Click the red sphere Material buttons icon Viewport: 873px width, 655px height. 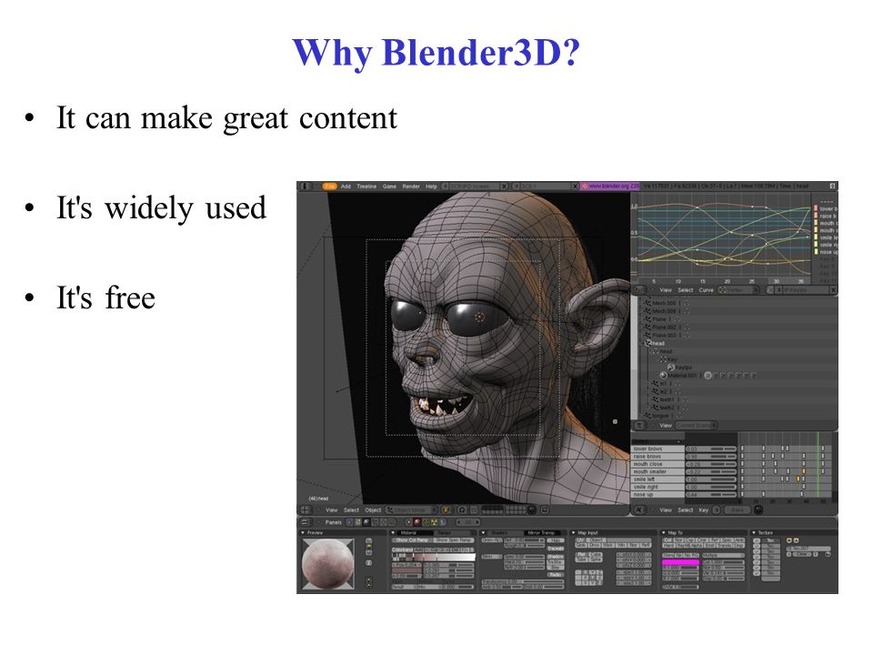click(417, 522)
